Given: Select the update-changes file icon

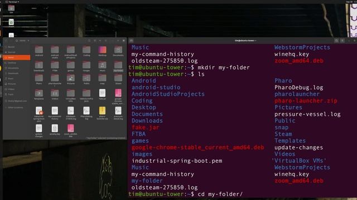Looking at the screenshot, I should point(39,128).
